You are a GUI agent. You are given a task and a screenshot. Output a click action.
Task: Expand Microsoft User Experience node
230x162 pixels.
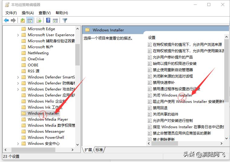point(18,35)
